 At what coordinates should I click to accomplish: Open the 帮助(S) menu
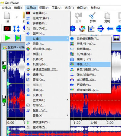click(x=95, y=8)
